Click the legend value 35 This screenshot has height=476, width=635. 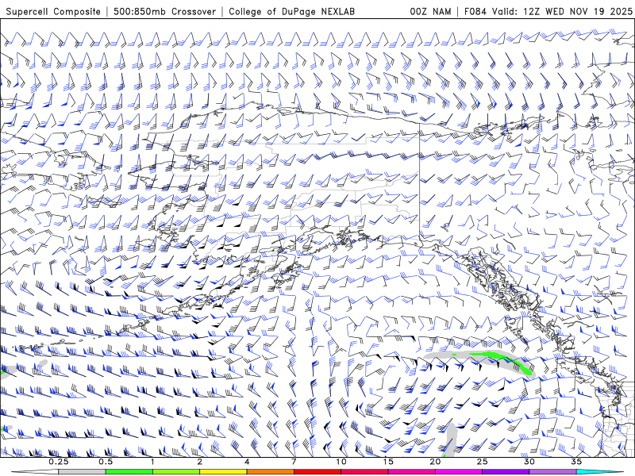576,462
